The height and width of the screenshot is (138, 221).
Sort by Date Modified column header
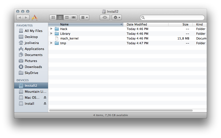pyautogui.click(x=146, y=24)
